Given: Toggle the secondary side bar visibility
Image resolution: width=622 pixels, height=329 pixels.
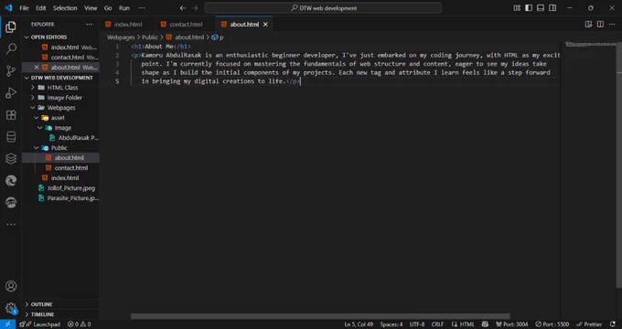Looking at the screenshot, I should (552, 8).
